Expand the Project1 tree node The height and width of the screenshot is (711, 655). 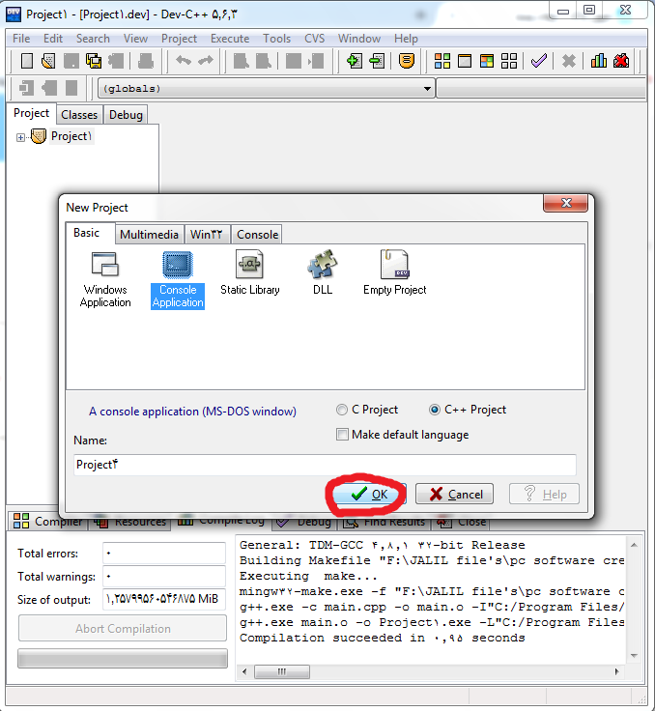[20, 137]
